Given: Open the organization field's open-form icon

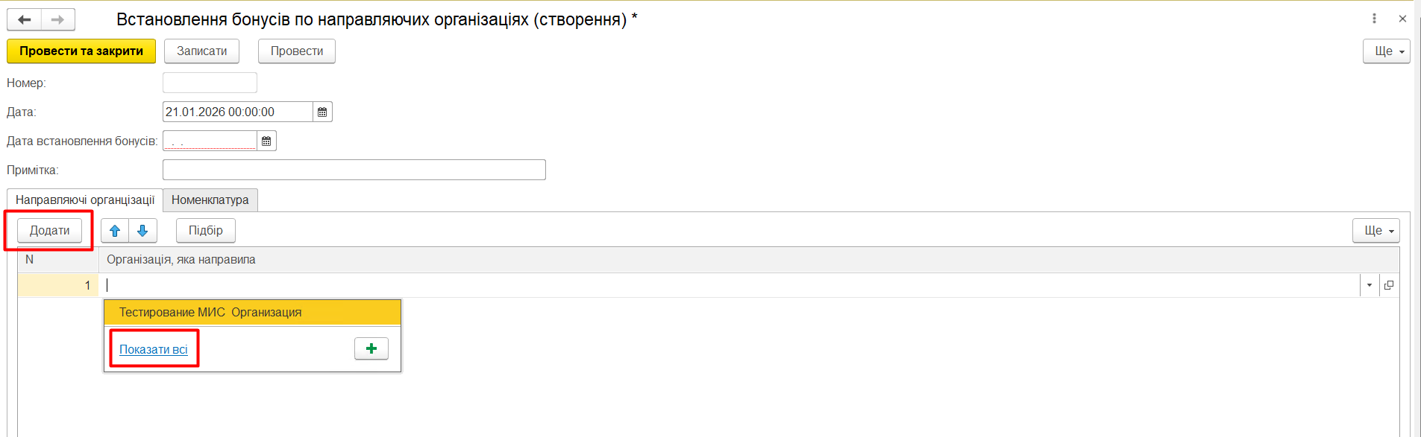Looking at the screenshot, I should click(1389, 285).
